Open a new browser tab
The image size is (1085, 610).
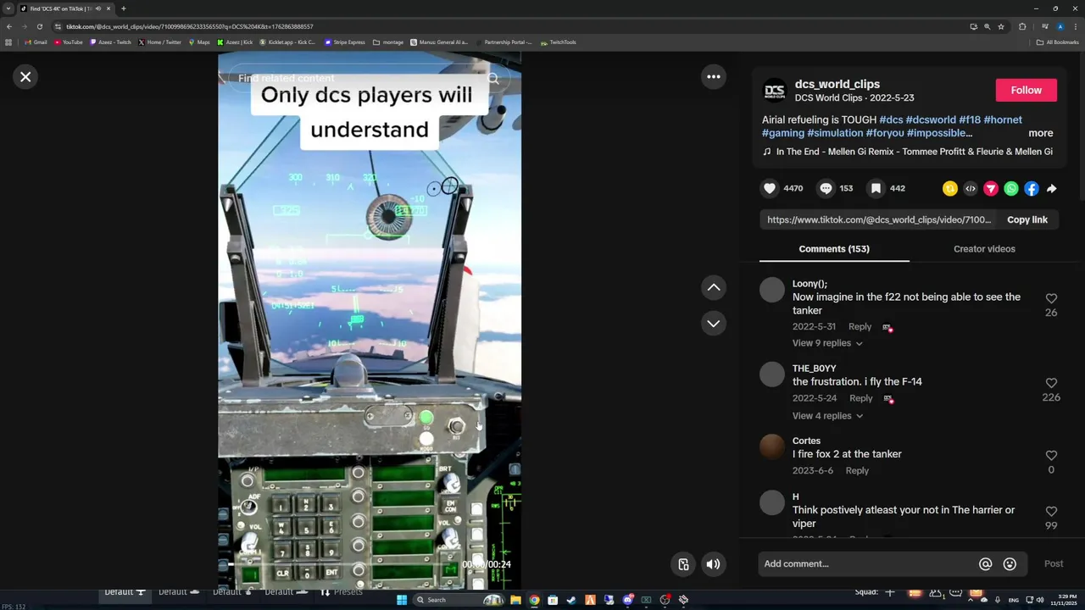pyautogui.click(x=123, y=8)
